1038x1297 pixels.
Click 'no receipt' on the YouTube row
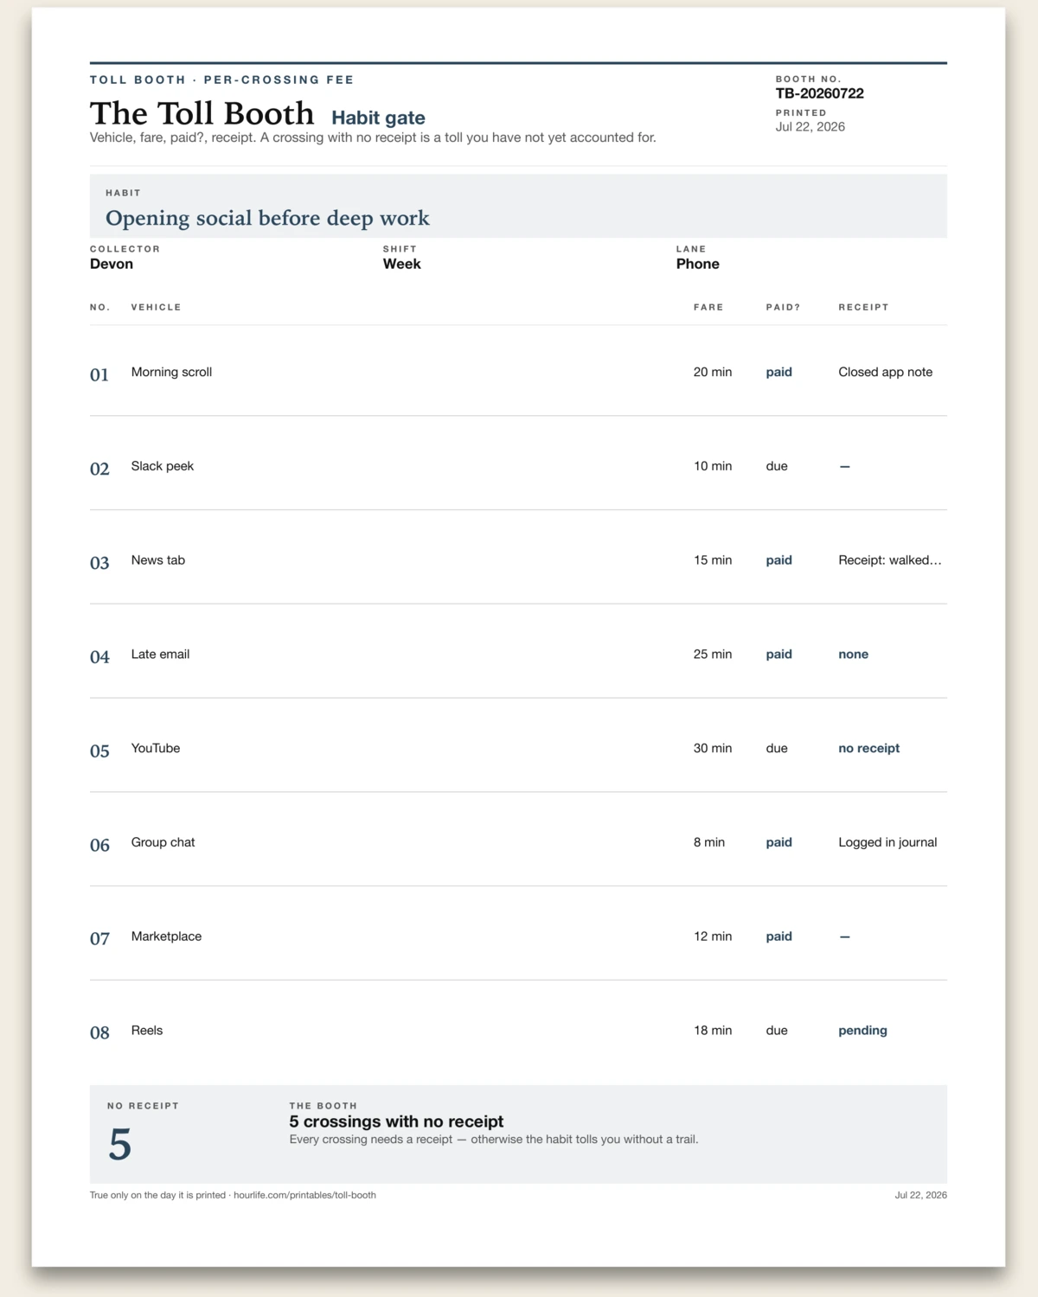(x=868, y=749)
